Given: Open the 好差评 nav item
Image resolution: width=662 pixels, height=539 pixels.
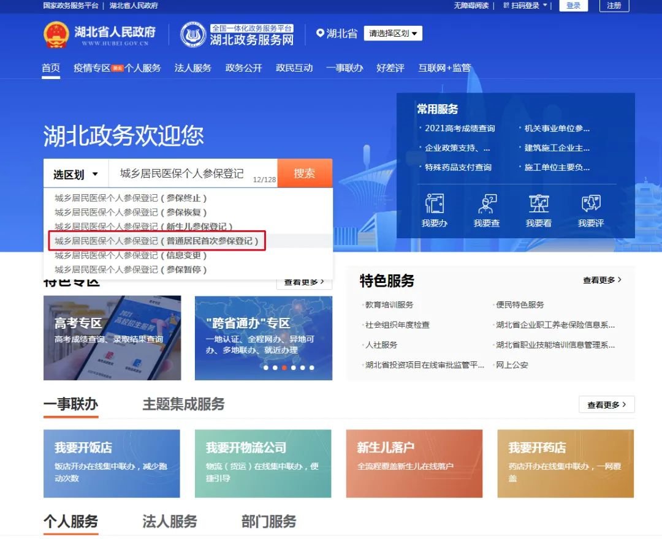Looking at the screenshot, I should [x=390, y=68].
